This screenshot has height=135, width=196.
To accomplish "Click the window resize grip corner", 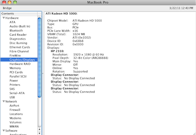I will pyautogui.click(x=194, y=133).
